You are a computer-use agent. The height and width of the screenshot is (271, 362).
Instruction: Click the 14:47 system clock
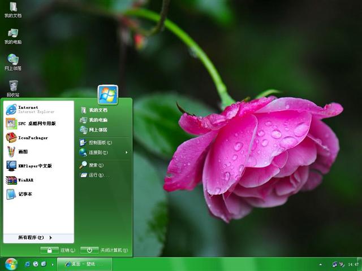tap(353, 264)
